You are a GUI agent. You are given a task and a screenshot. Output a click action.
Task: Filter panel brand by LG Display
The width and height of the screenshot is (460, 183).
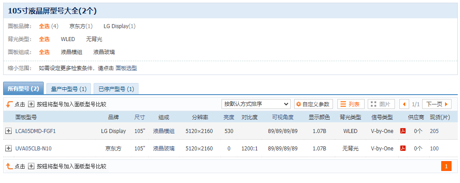click(x=119, y=26)
